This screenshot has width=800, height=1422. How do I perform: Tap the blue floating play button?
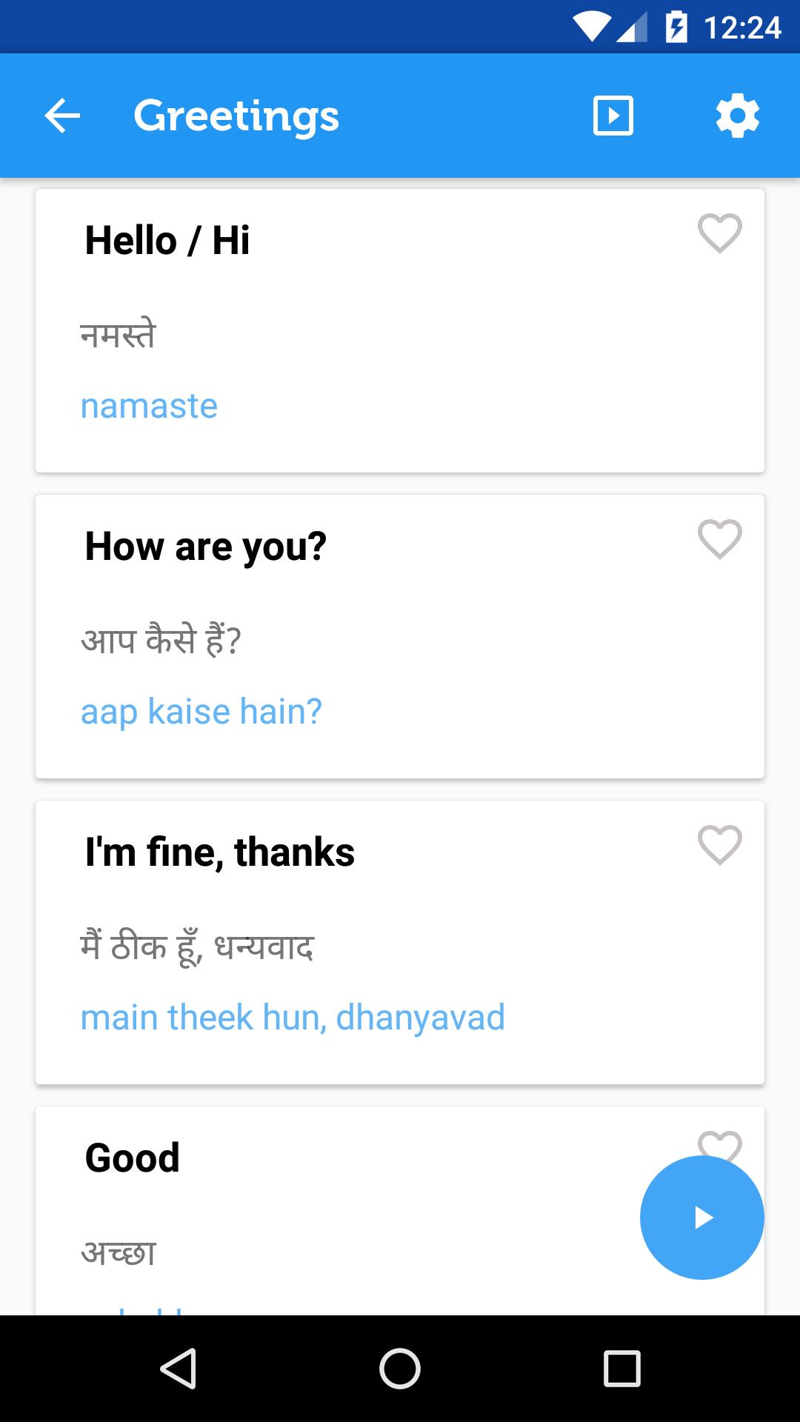coord(702,1218)
